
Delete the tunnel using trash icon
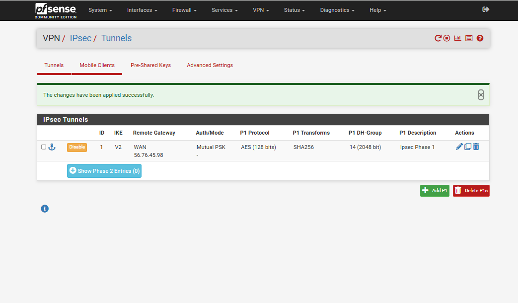[476, 147]
